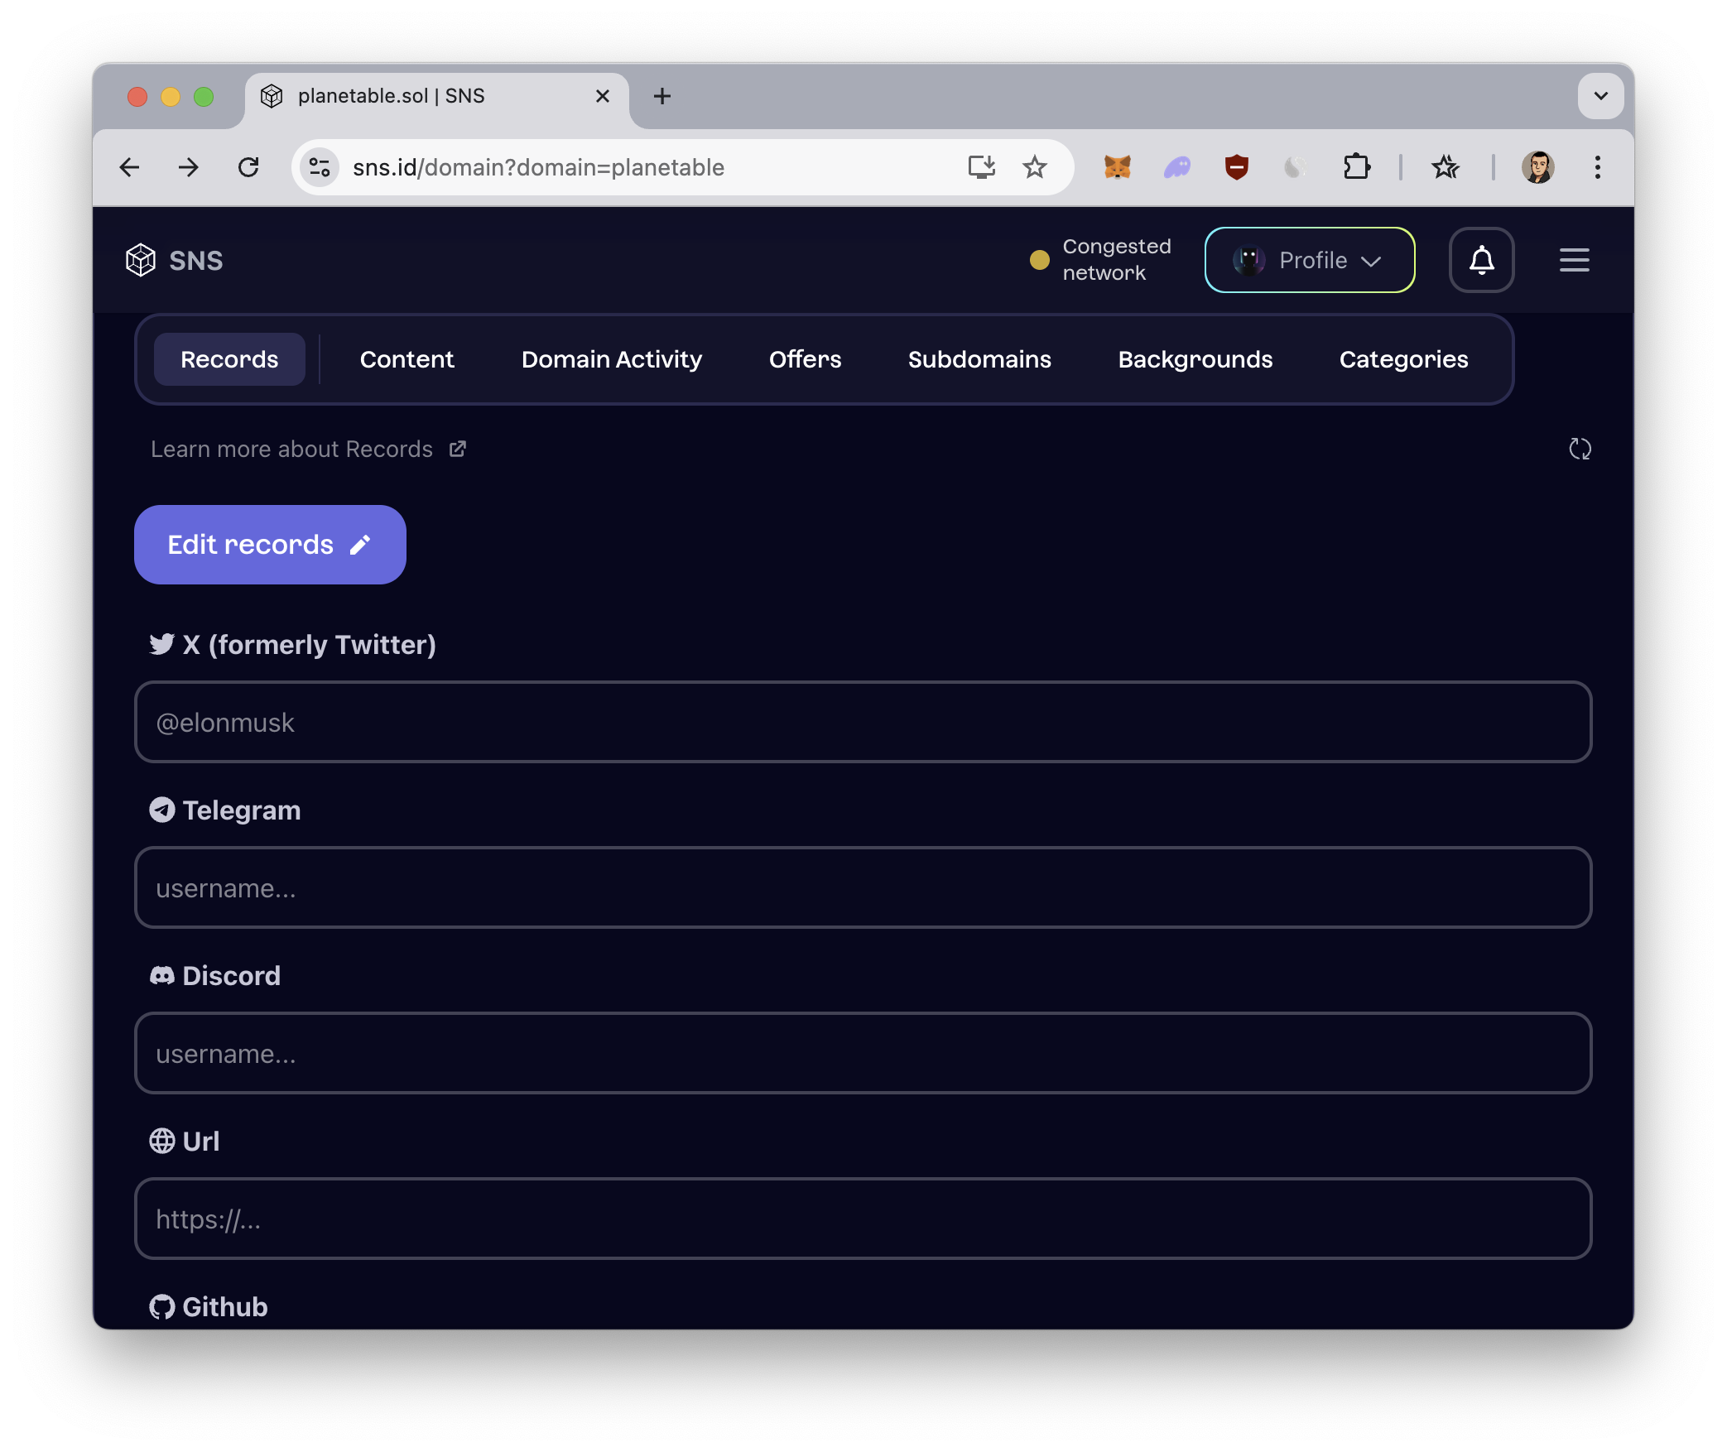The width and height of the screenshot is (1727, 1452).
Task: Click the Discord icon
Action: [160, 977]
